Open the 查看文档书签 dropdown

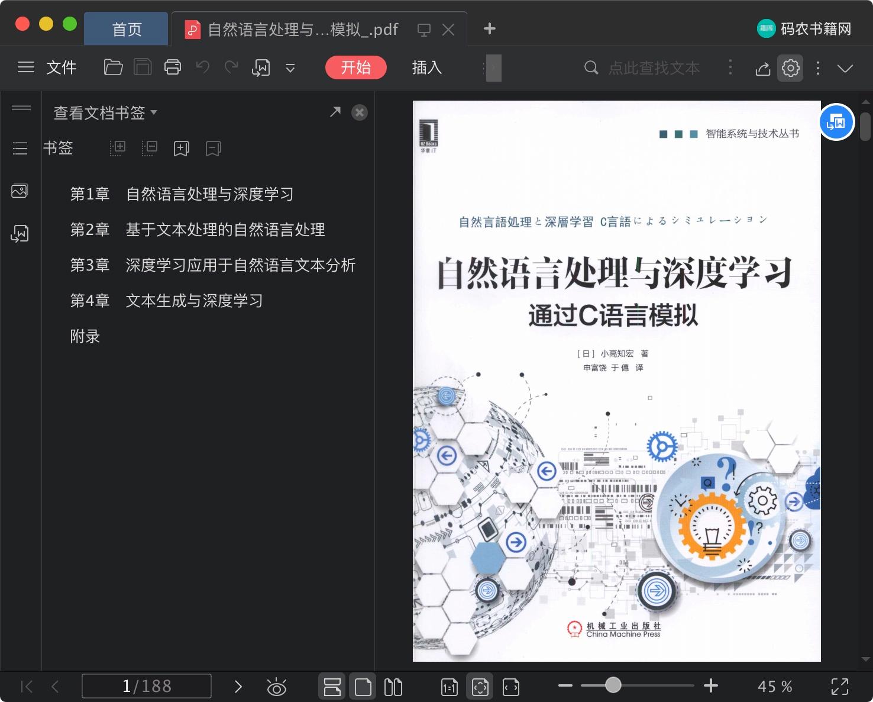click(105, 112)
